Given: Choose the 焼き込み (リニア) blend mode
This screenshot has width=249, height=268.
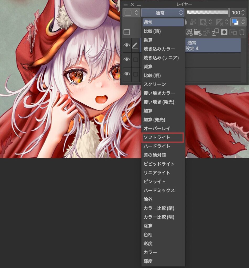Looking at the screenshot, I should click(x=163, y=58).
